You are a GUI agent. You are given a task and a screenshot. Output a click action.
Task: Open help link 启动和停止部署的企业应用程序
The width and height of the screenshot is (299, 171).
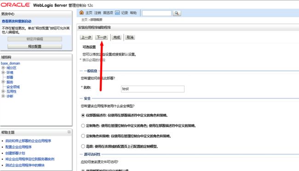(x=28, y=141)
